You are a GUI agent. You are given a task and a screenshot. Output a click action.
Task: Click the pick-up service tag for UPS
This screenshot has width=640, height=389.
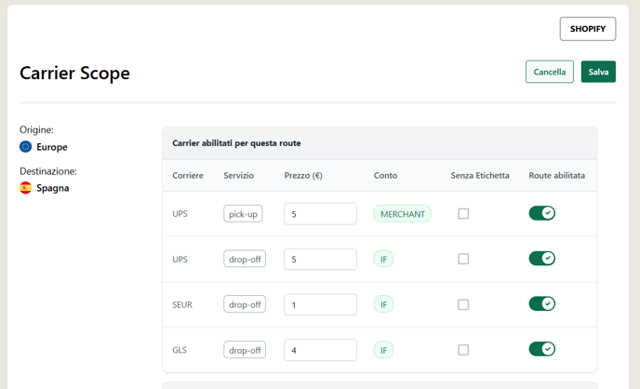click(243, 214)
